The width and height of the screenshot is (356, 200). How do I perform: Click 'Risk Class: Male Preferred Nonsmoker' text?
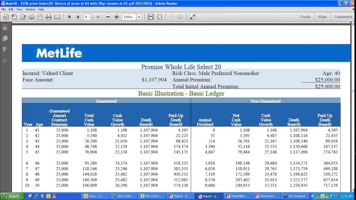coord(216,73)
